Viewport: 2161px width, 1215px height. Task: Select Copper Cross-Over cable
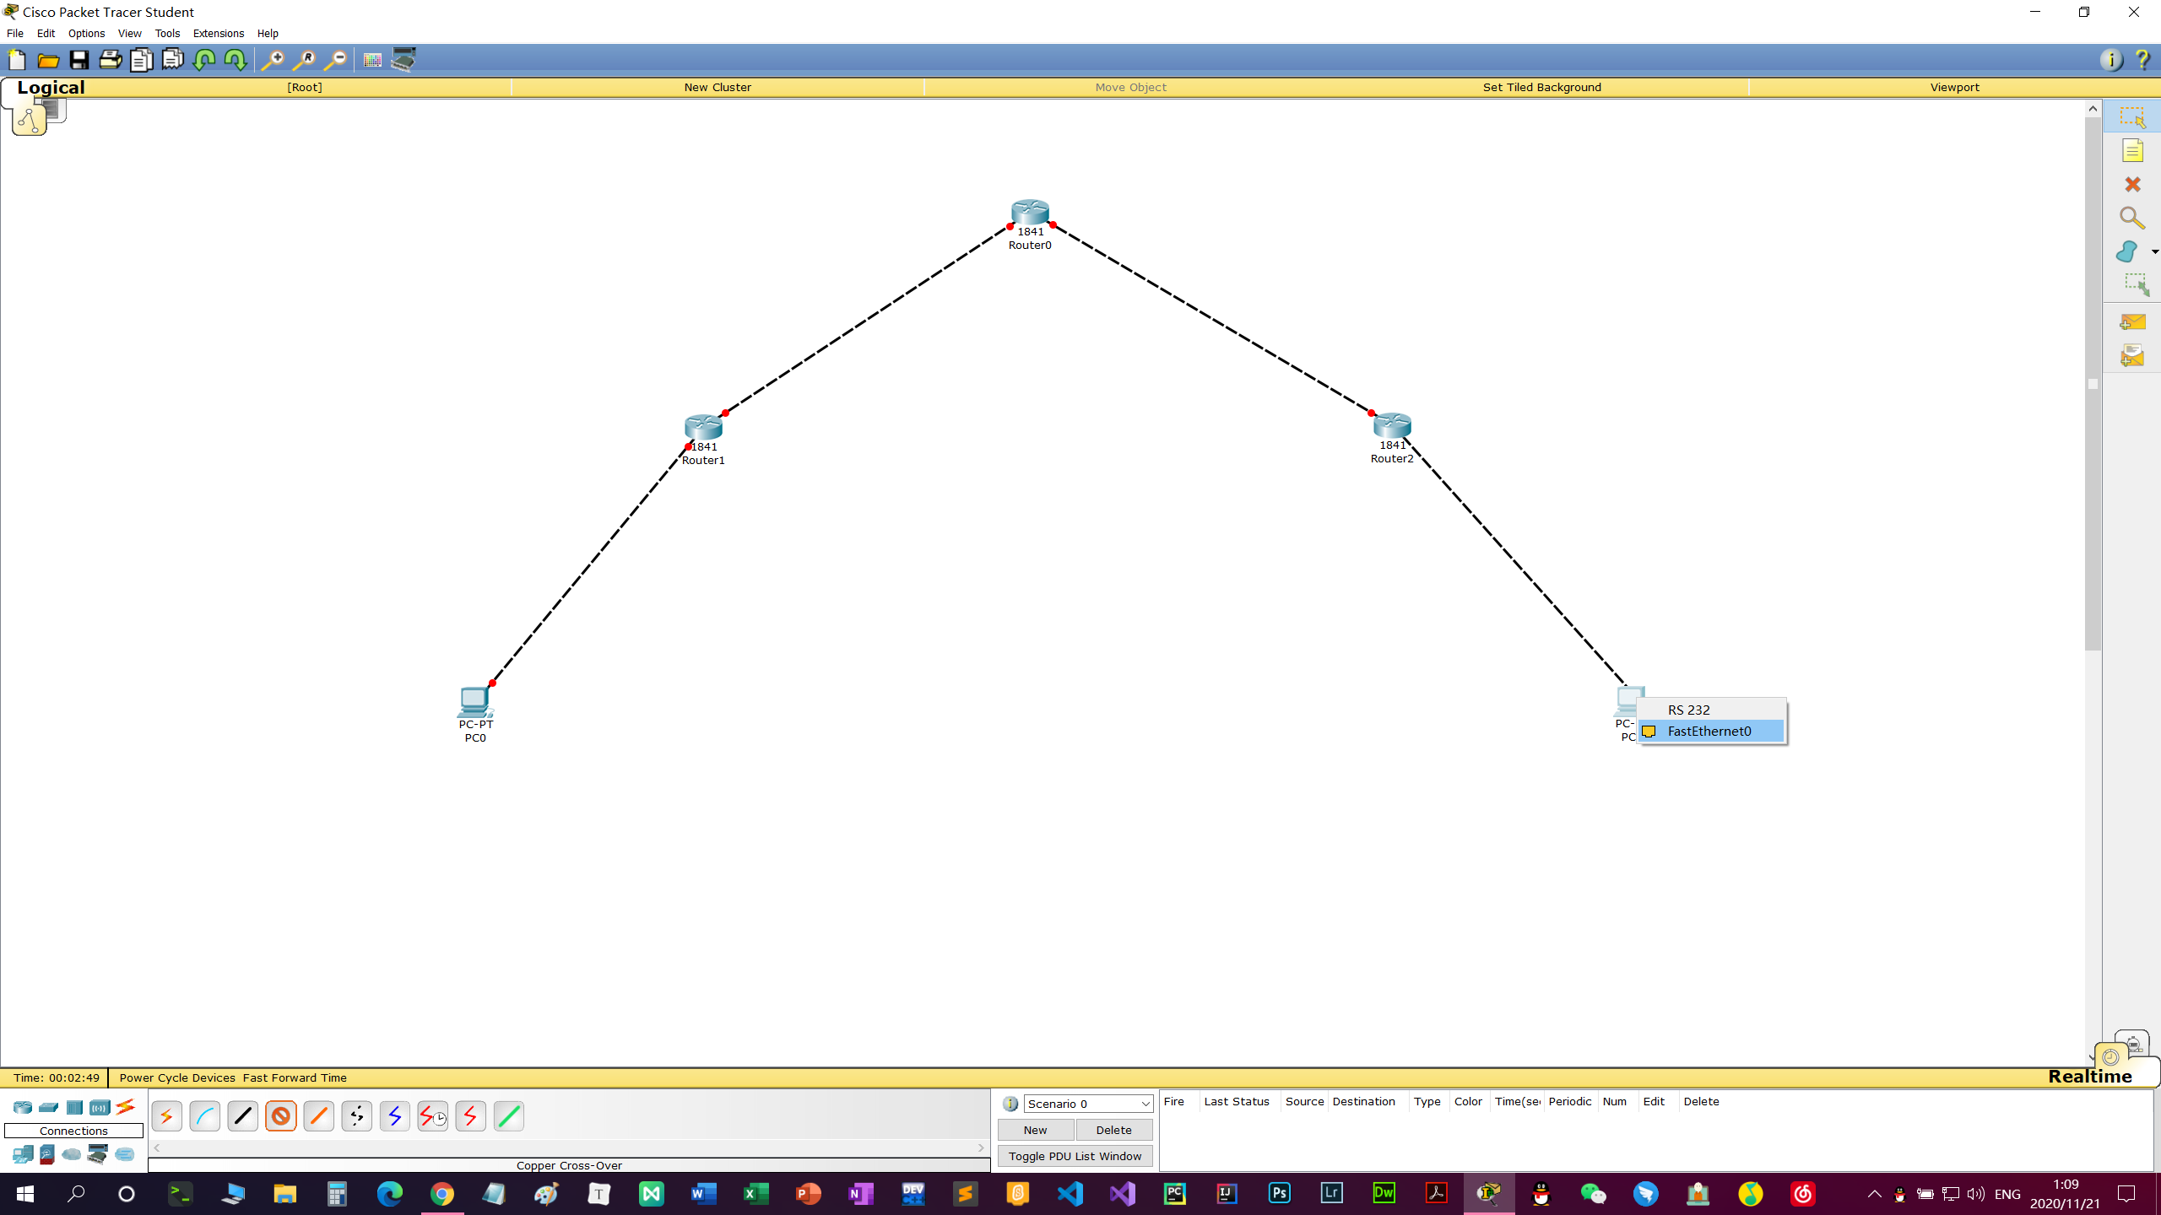pos(281,1116)
